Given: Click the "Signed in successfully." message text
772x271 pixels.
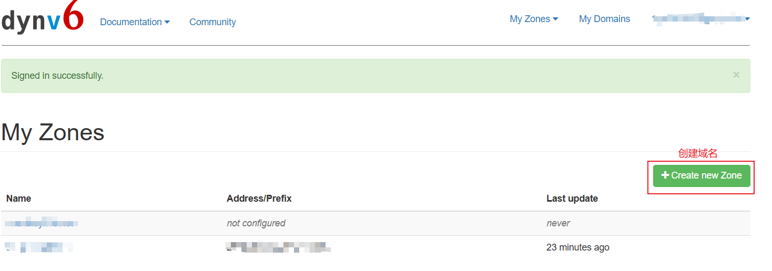Looking at the screenshot, I should (x=57, y=76).
